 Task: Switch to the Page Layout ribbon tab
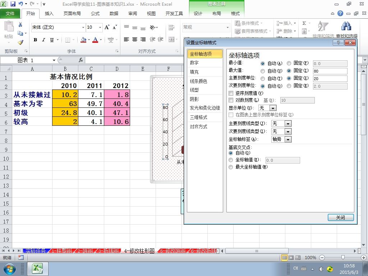pyautogui.click(x=72, y=14)
